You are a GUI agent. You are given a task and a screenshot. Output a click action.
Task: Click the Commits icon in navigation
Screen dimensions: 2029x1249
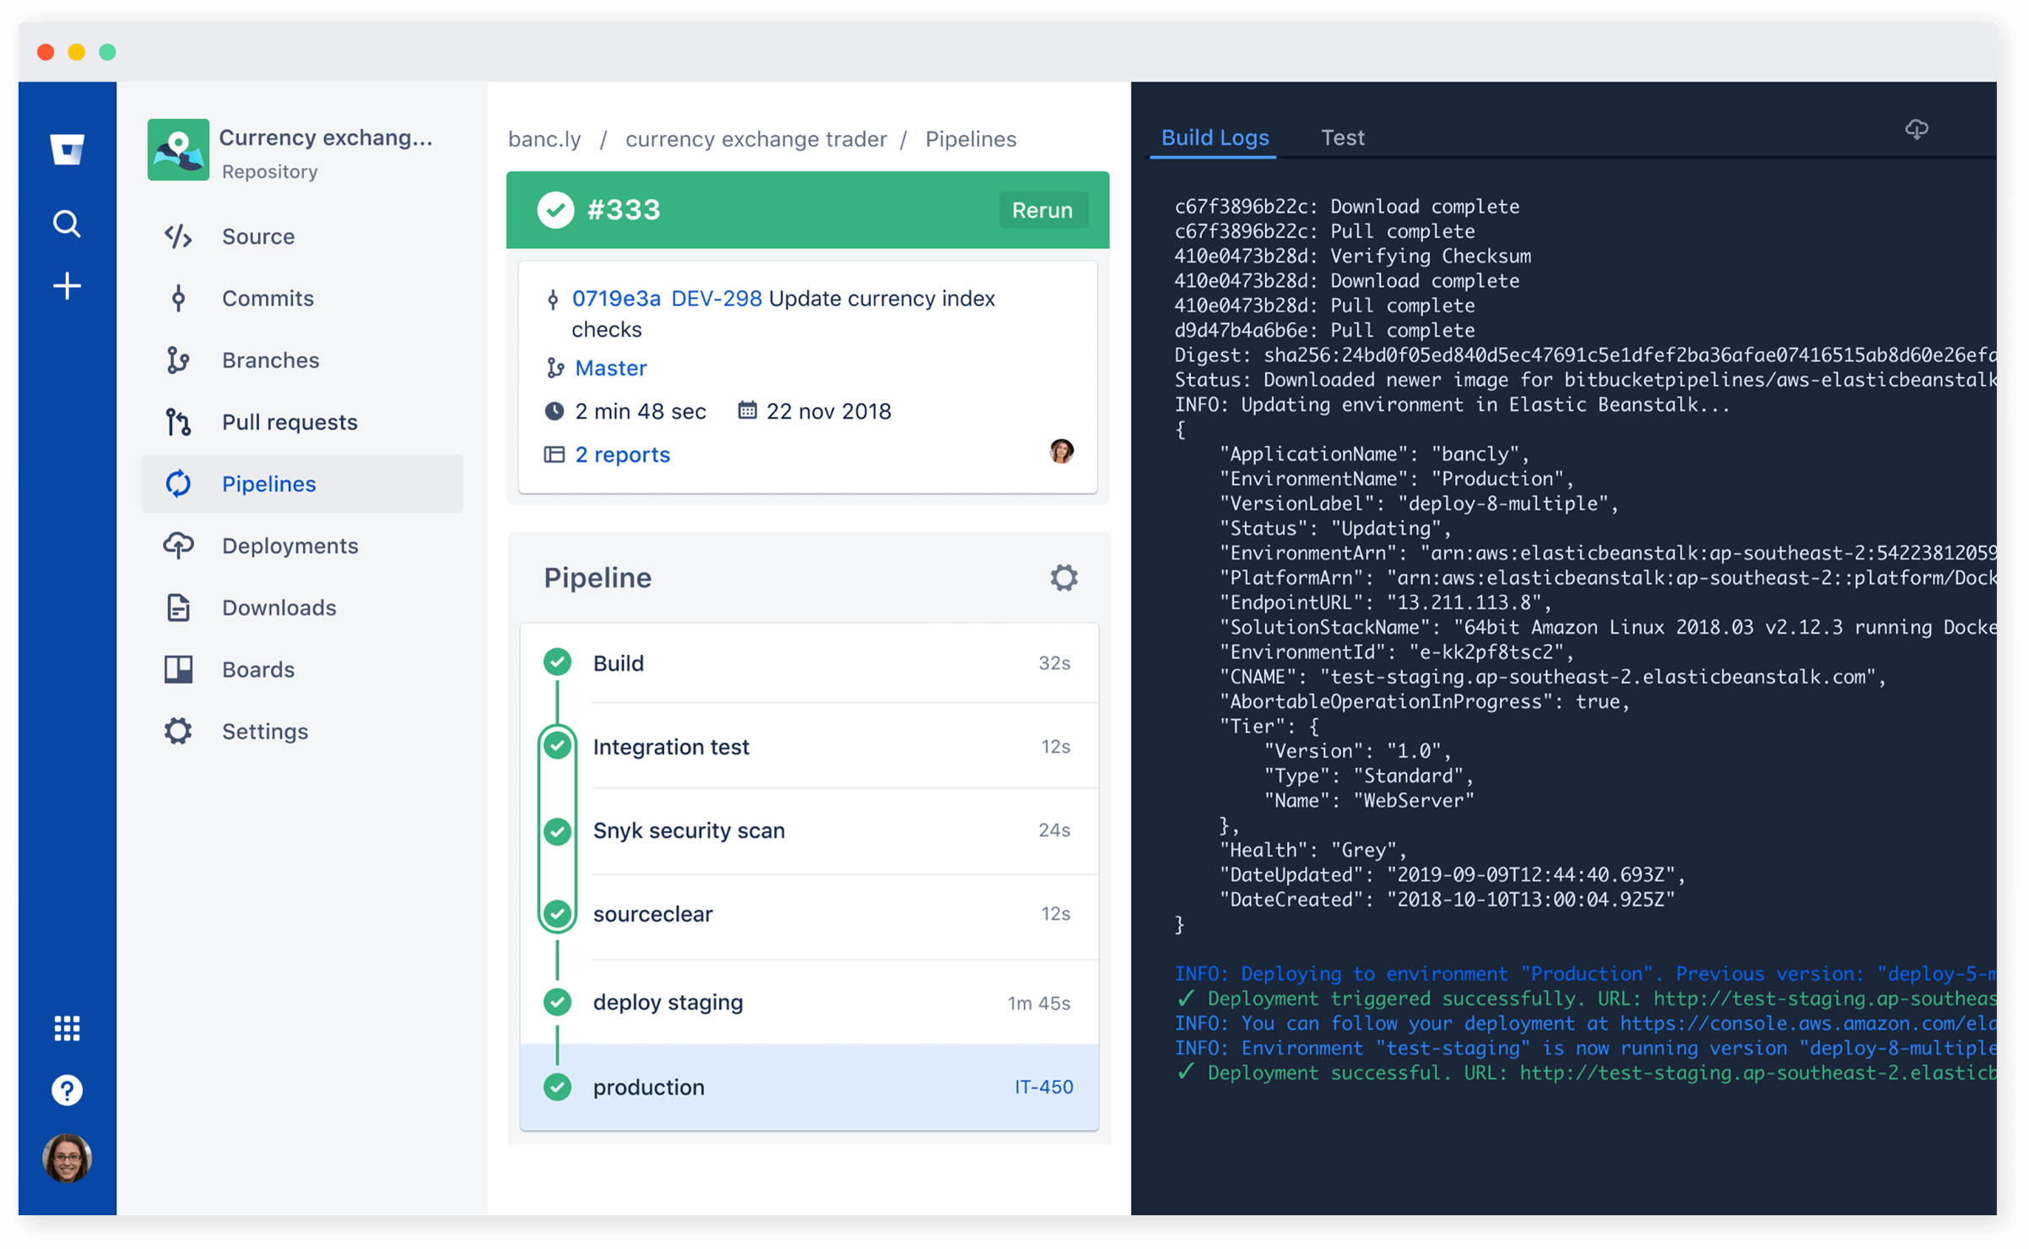click(x=178, y=298)
